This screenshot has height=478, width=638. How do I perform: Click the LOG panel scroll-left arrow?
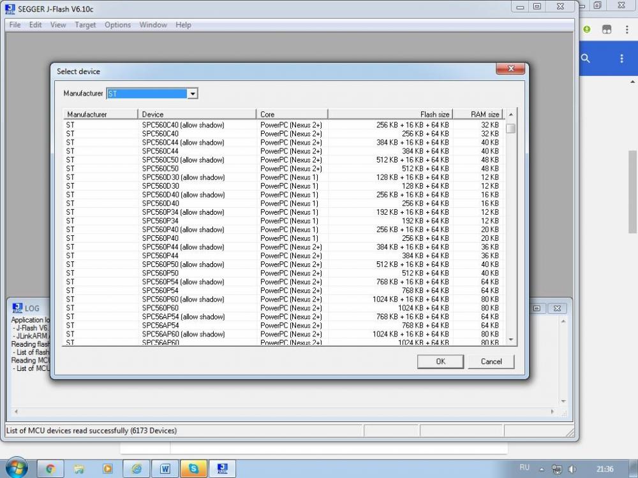(17, 411)
